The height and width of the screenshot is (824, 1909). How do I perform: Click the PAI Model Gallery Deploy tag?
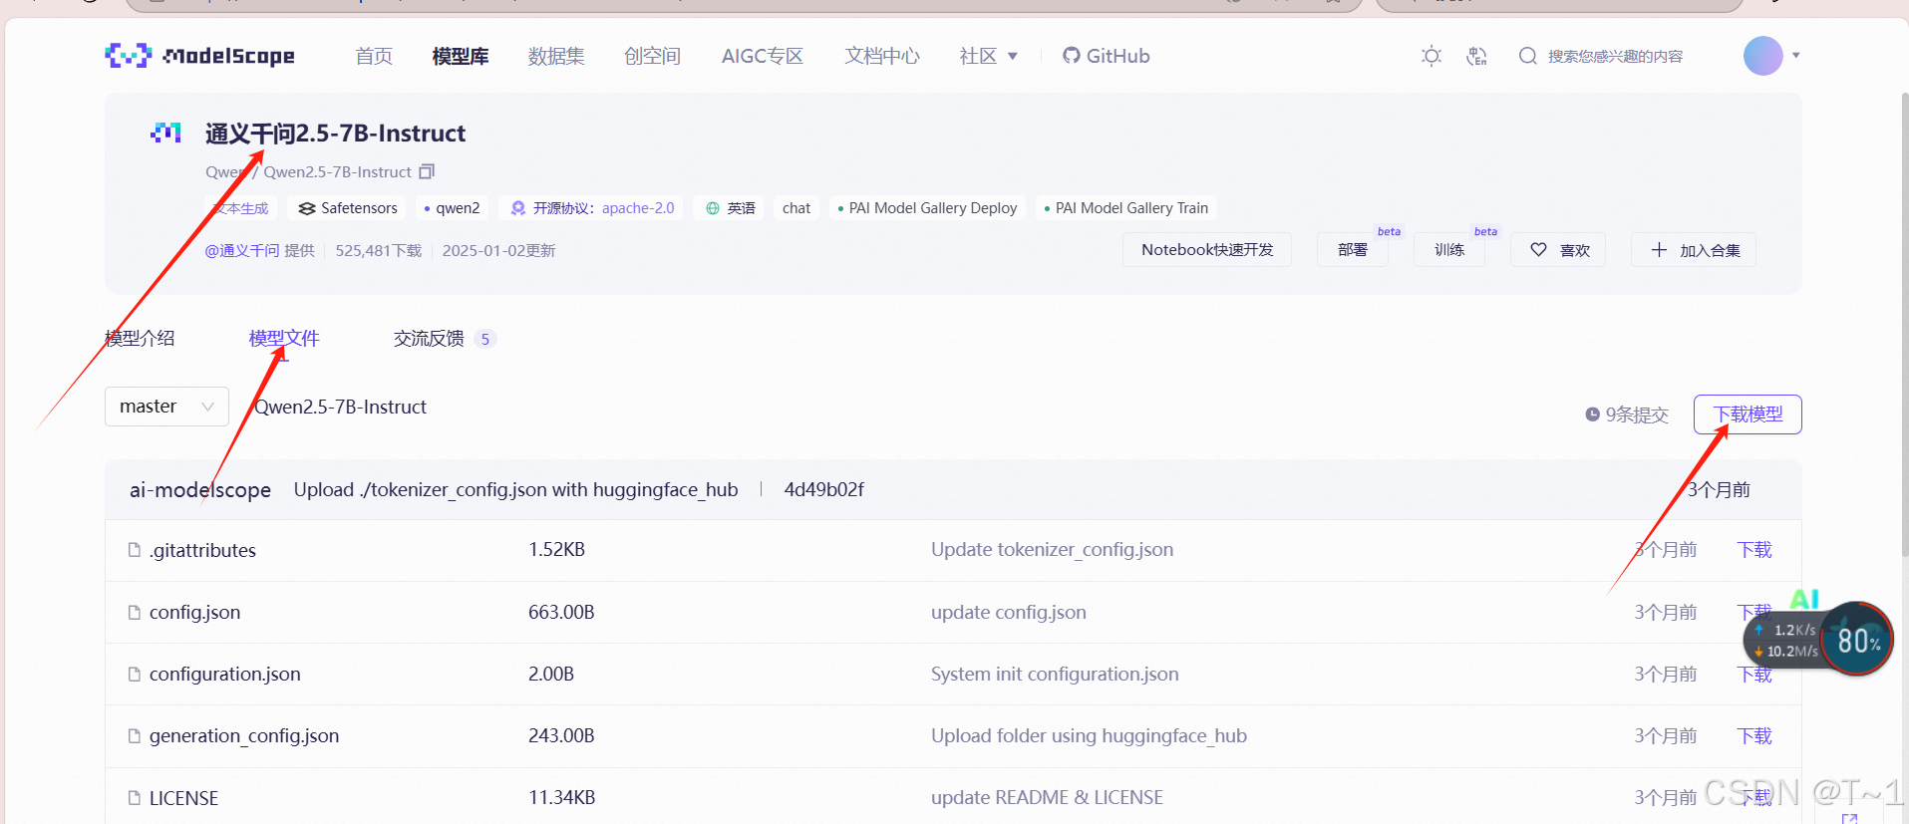coord(927,208)
